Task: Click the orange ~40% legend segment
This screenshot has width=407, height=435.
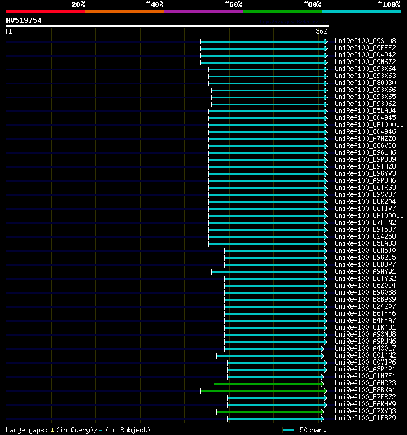Action: [x=125, y=11]
